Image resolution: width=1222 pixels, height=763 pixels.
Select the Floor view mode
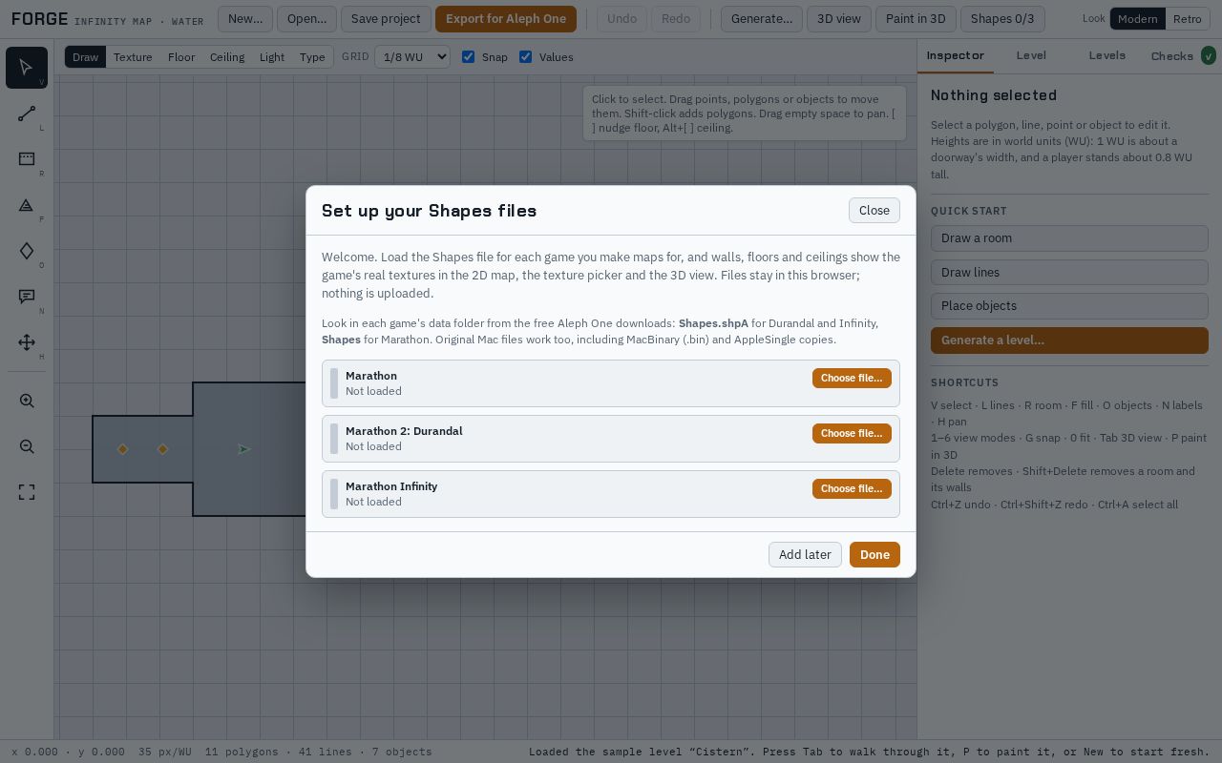coord(181,57)
